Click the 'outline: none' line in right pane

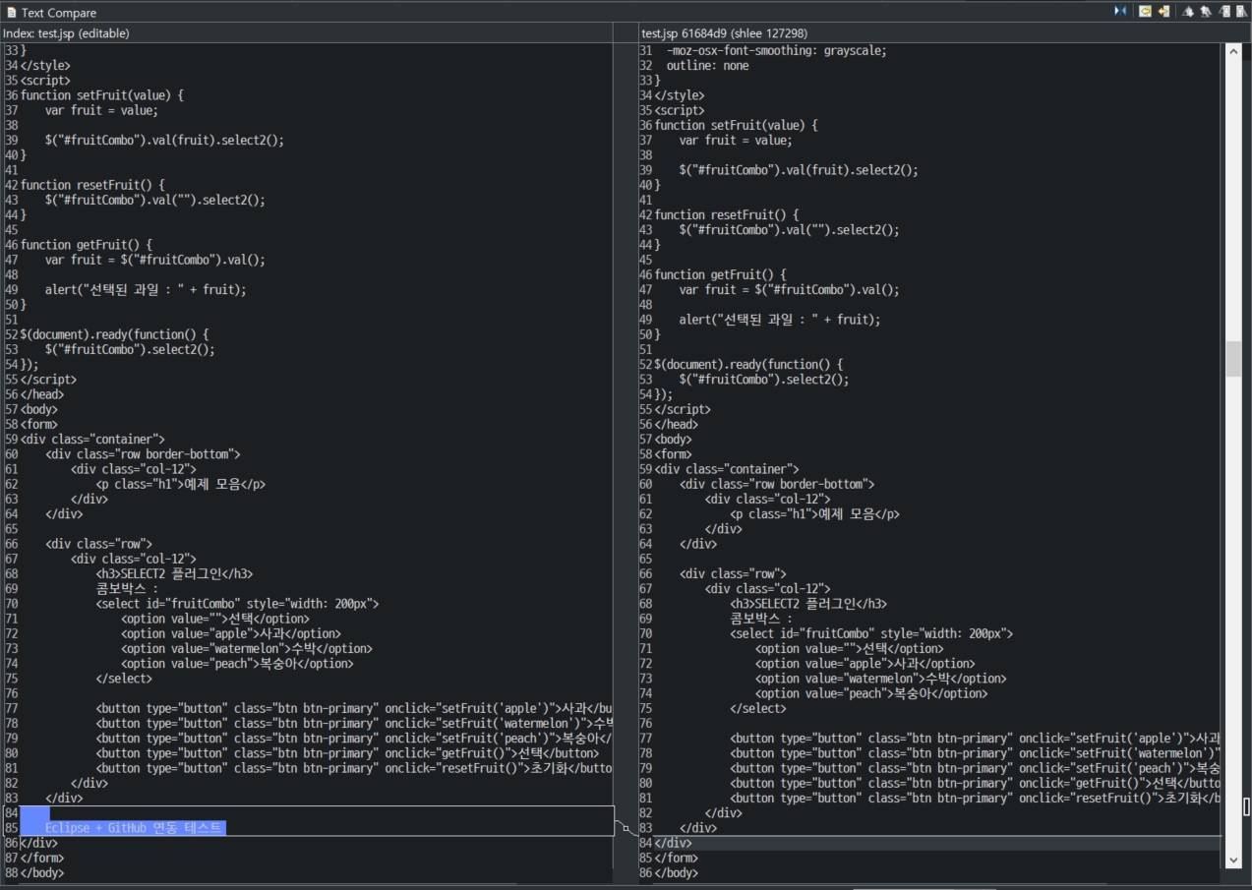707,66
